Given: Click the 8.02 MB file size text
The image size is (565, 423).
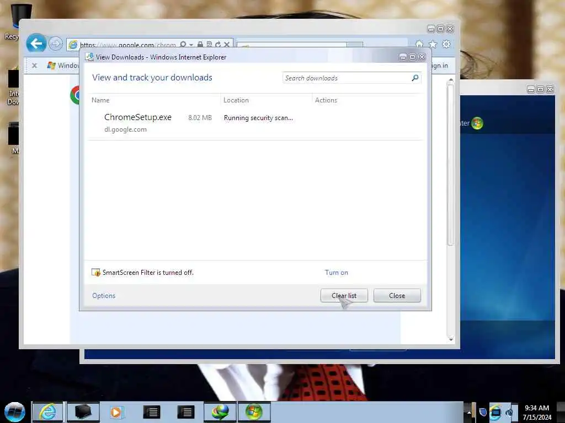Looking at the screenshot, I should pyautogui.click(x=200, y=118).
